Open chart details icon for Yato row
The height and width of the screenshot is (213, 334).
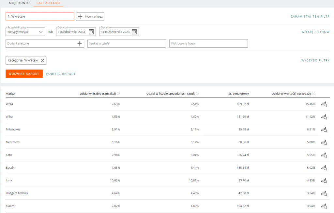coord(324,155)
